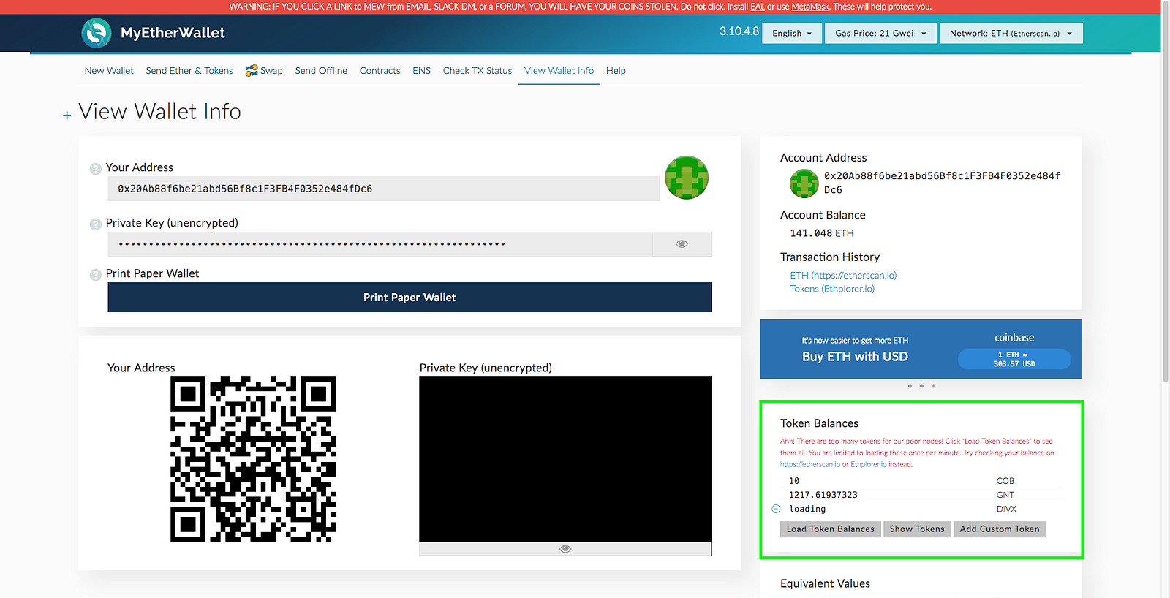Click the 3.10.4.8 version number
1170x598 pixels.
coord(739,31)
